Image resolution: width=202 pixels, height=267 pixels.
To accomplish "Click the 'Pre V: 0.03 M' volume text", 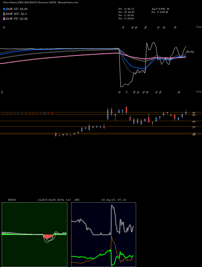I will click(160, 12).
